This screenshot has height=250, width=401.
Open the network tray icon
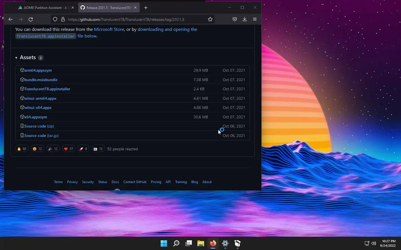(x=367, y=243)
